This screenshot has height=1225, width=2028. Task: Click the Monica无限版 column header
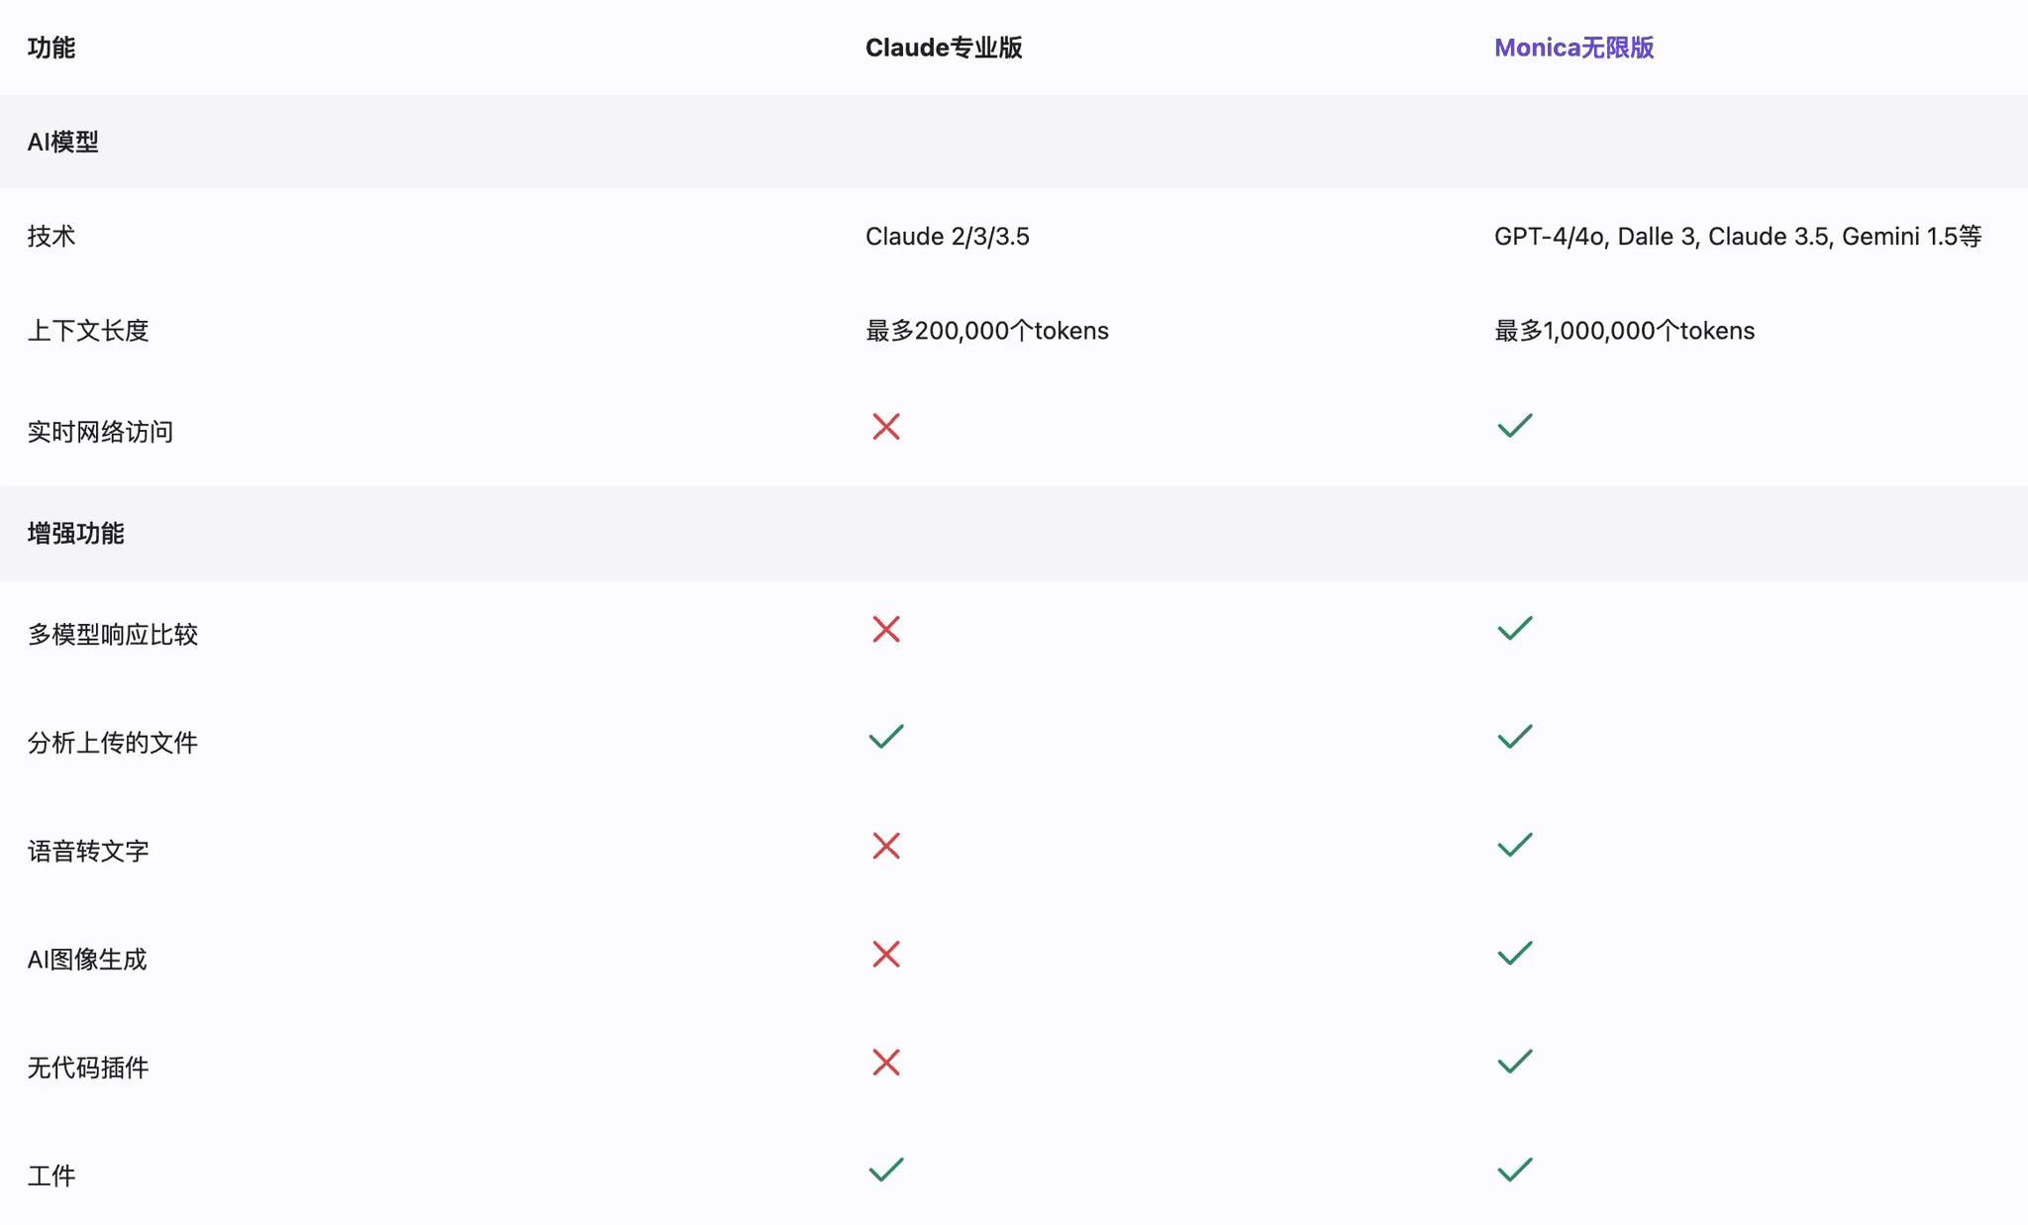click(x=1573, y=48)
